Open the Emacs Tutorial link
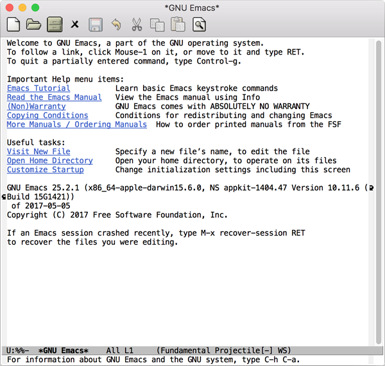Image resolution: width=385 pixels, height=366 pixels. pos(38,88)
